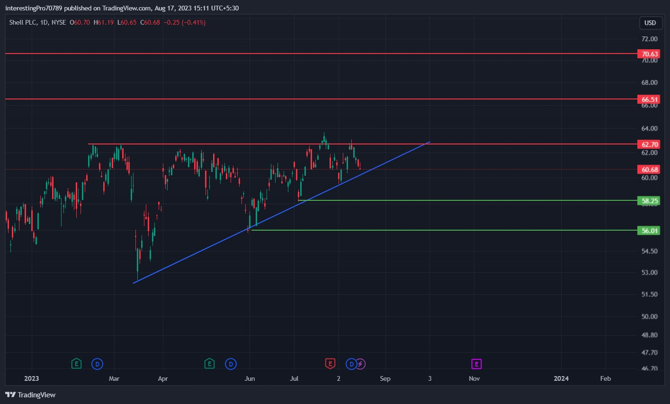Click the 2024 time axis label
The image size is (670, 404).
click(561, 378)
